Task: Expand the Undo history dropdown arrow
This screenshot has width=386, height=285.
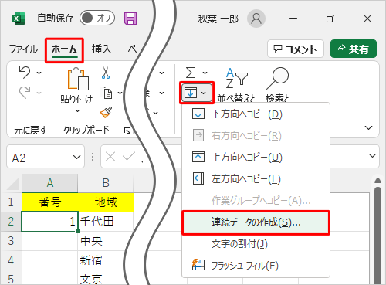Action: tap(39, 73)
